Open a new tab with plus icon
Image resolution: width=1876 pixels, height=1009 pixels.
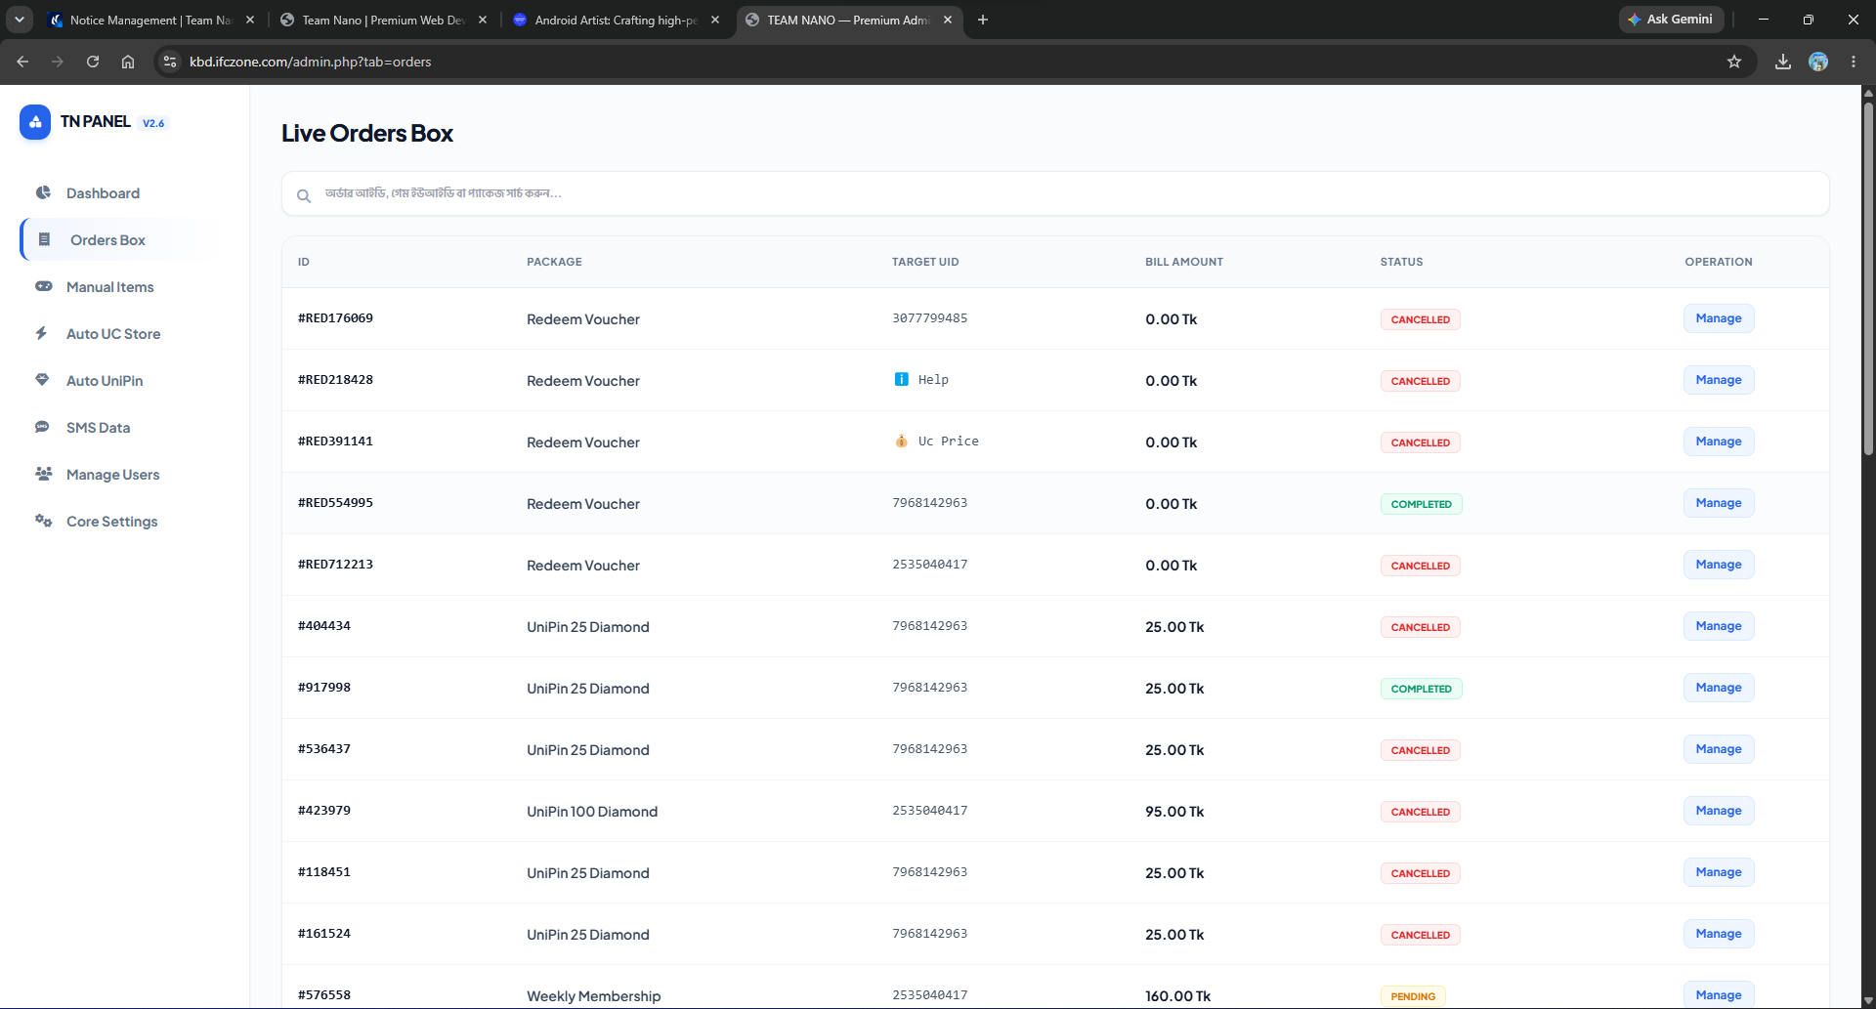pos(983,20)
